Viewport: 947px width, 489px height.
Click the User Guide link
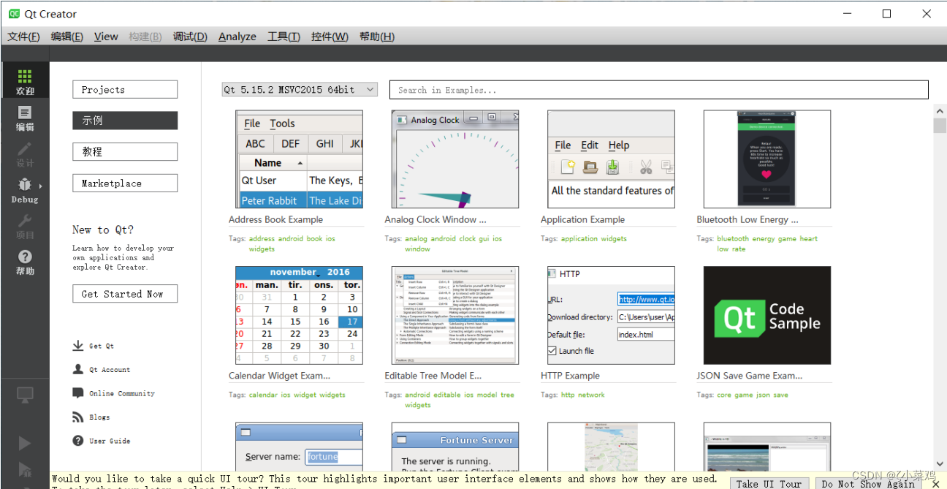[x=110, y=441]
